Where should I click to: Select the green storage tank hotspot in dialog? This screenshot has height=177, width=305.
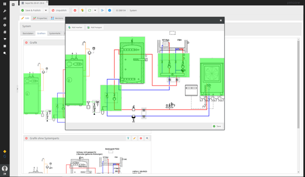[132, 60]
